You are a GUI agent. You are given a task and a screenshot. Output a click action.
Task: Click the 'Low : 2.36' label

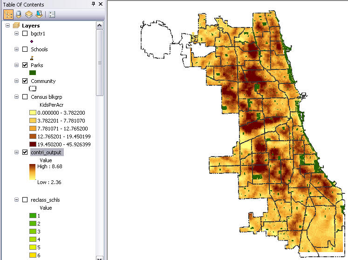point(49,182)
